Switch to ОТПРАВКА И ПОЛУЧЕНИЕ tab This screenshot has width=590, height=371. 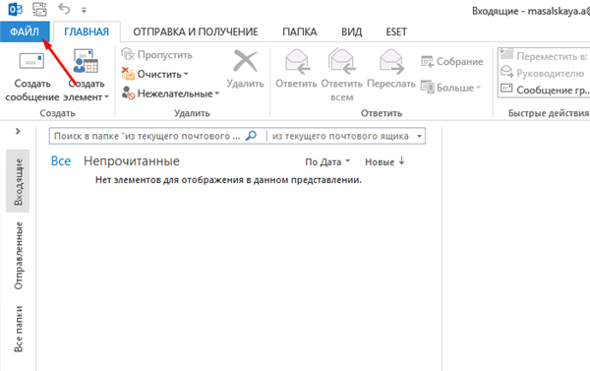(196, 32)
